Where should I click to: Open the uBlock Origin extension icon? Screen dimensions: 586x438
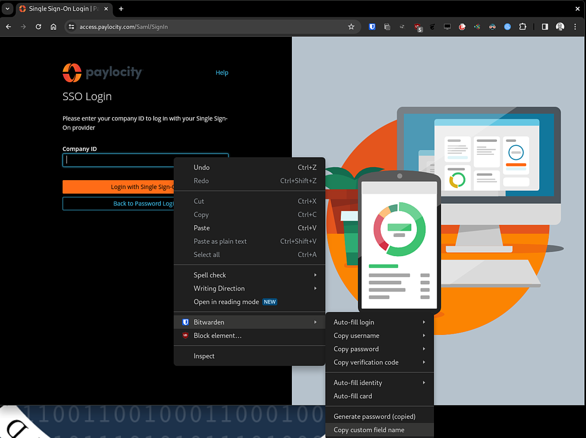[418, 26]
